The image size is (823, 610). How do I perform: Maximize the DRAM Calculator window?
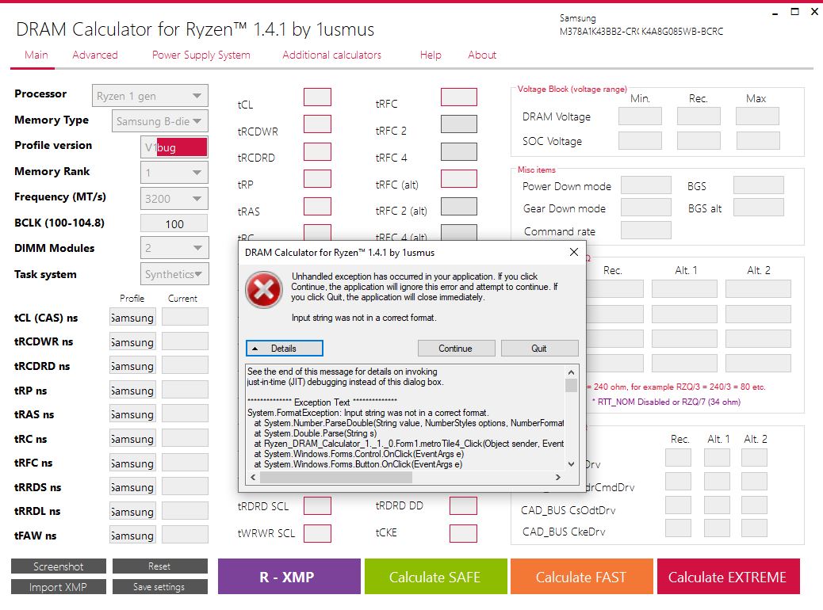pyautogui.click(x=794, y=12)
